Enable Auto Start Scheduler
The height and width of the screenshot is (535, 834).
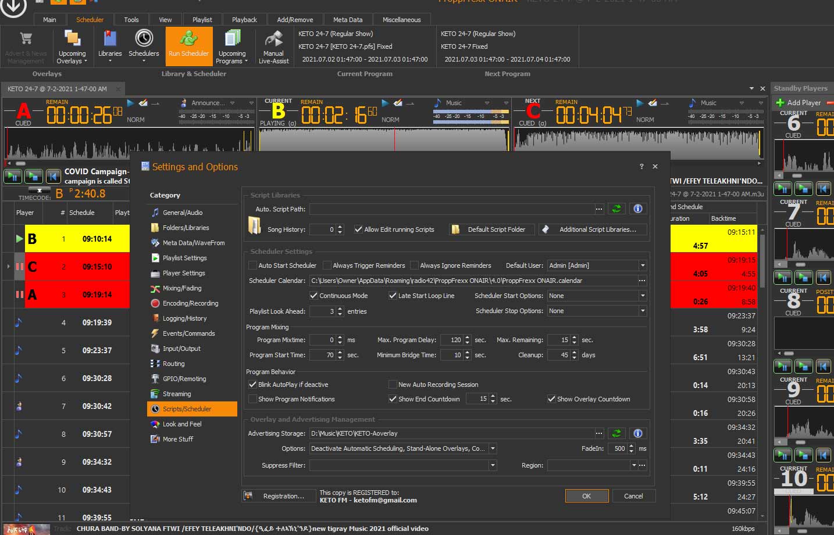[252, 265]
